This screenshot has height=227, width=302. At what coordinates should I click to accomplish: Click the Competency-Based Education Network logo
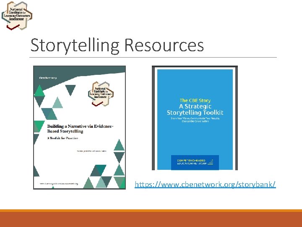click(x=195, y=162)
